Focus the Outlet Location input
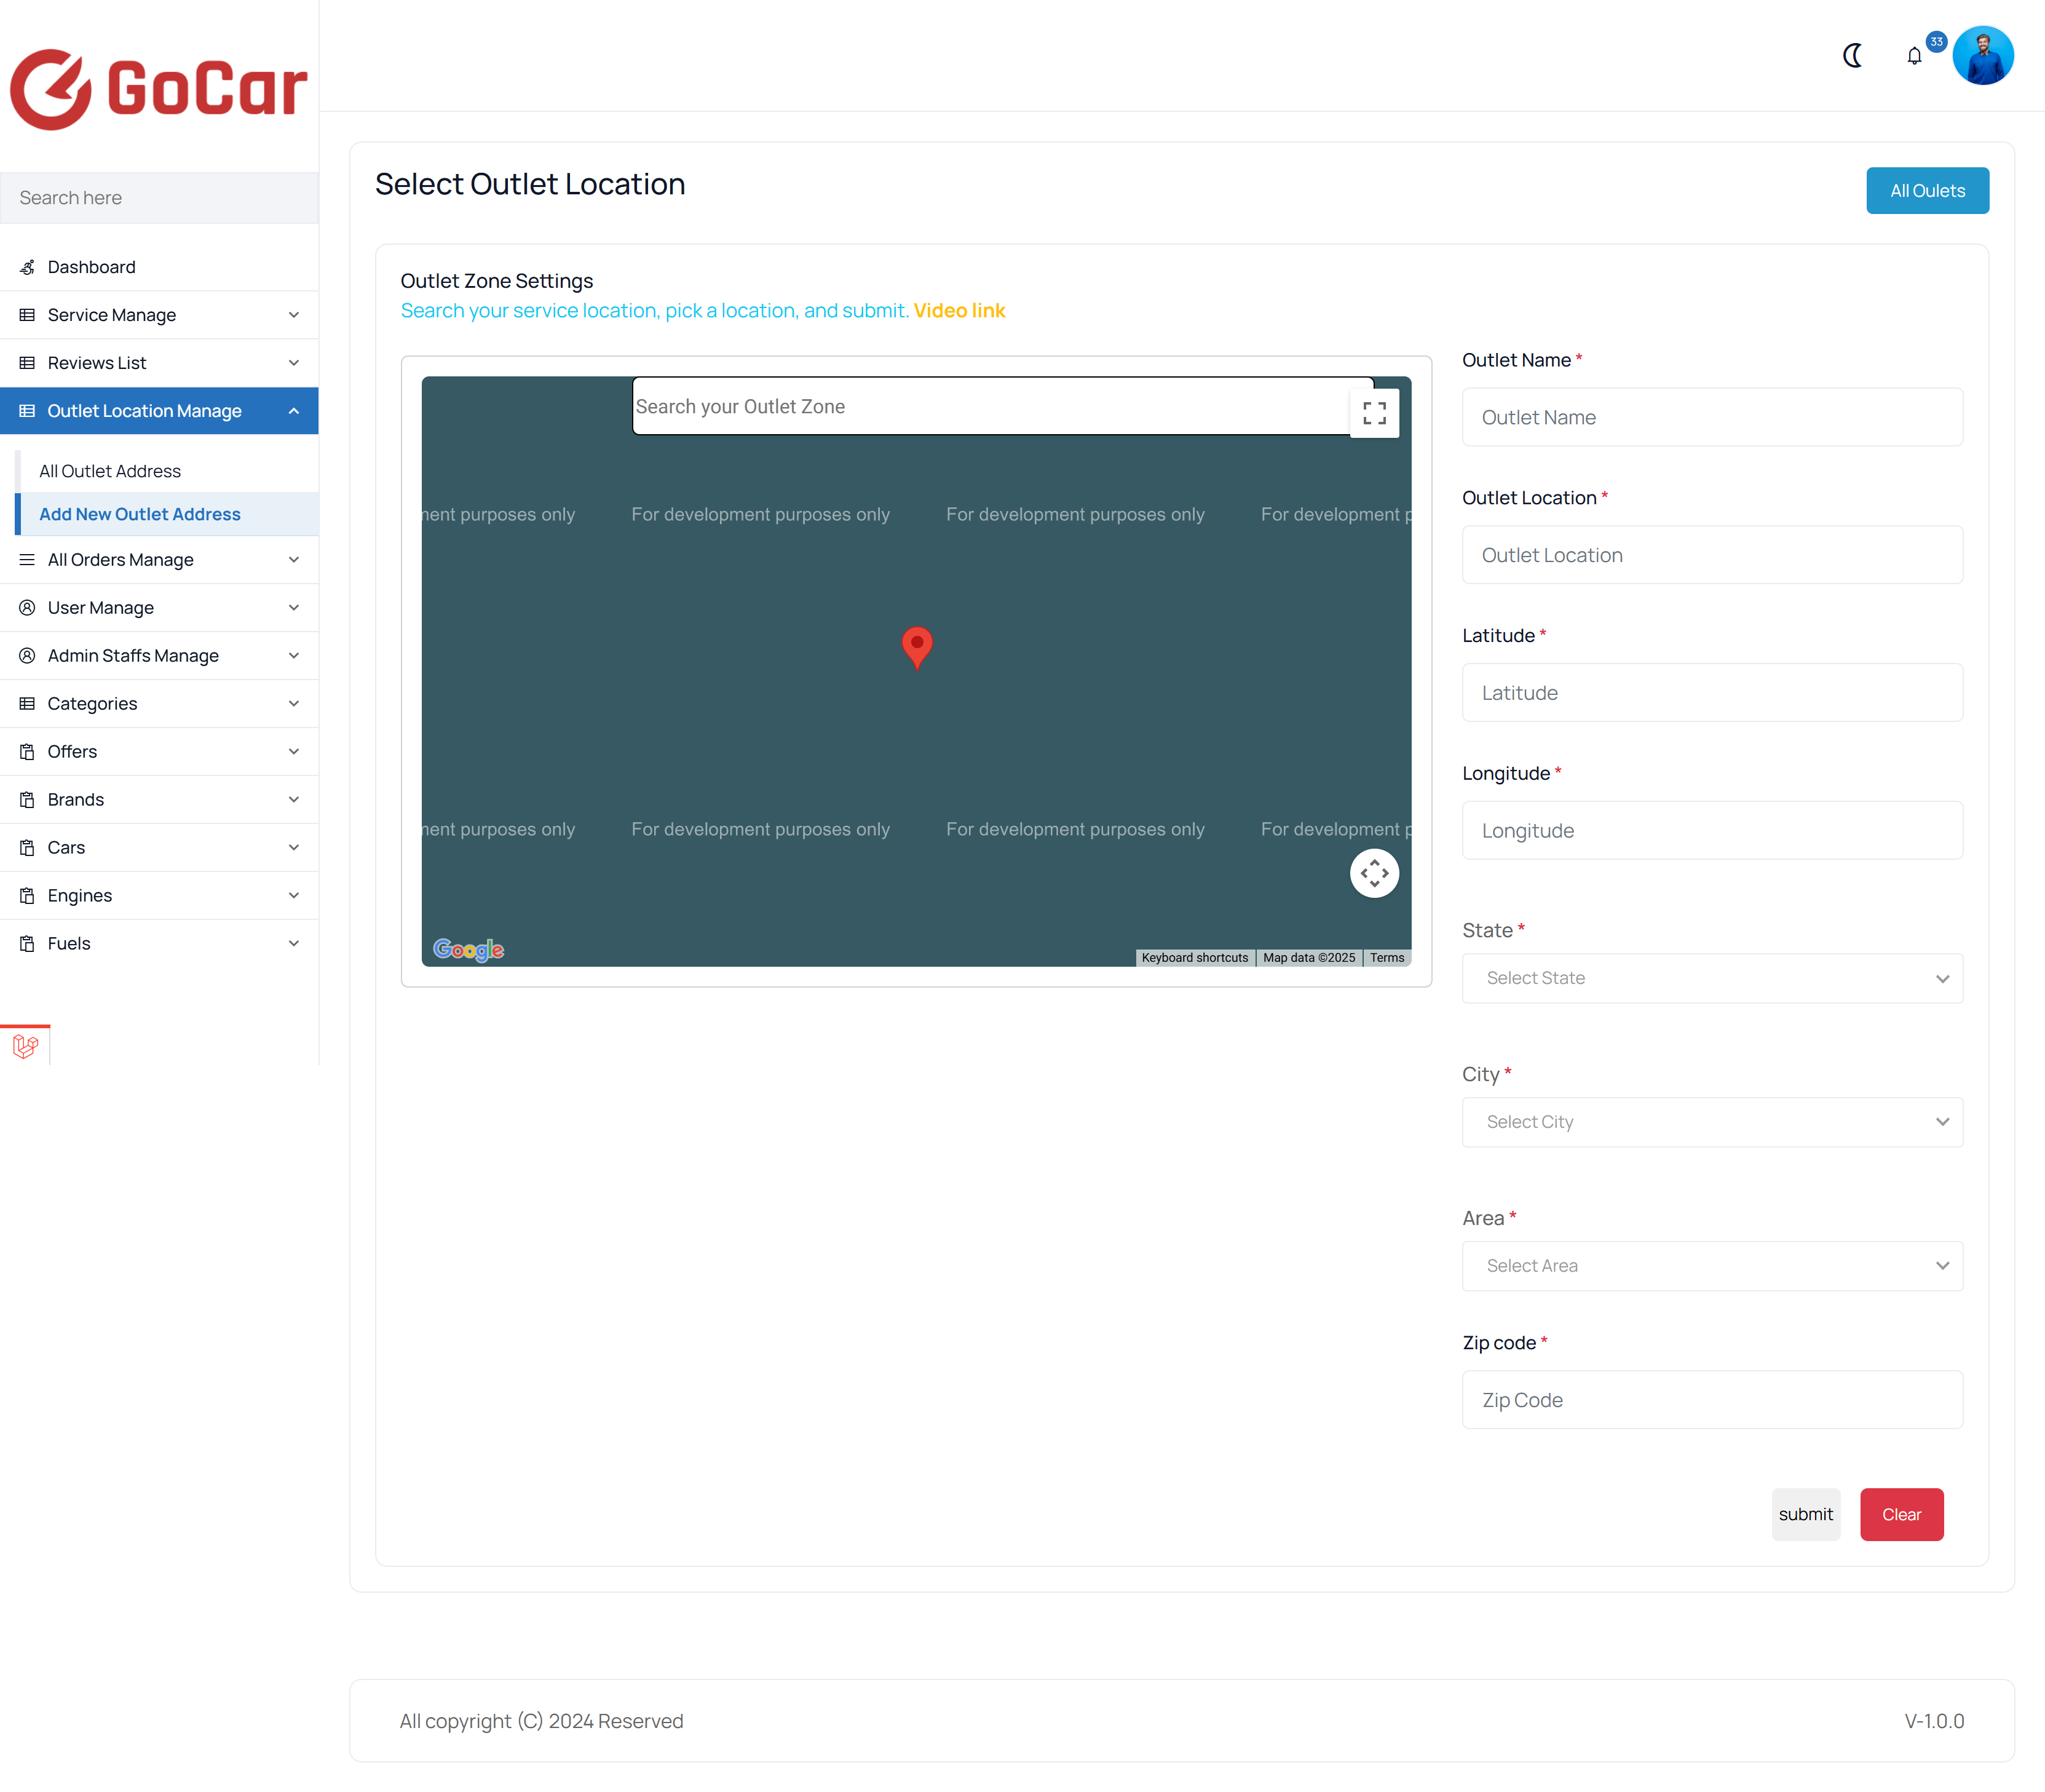2045x1792 pixels. [x=1712, y=556]
